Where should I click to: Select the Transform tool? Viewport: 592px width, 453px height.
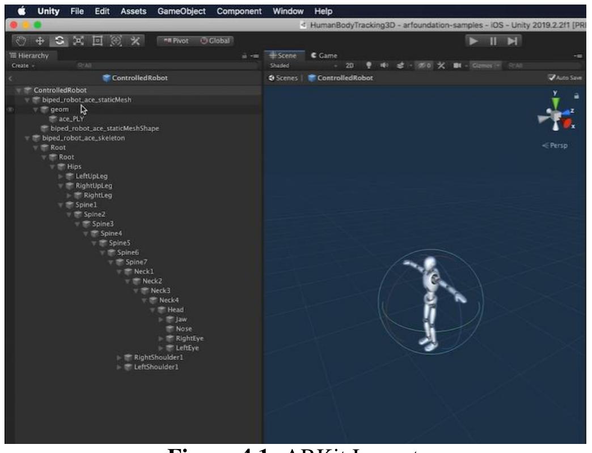pos(116,41)
